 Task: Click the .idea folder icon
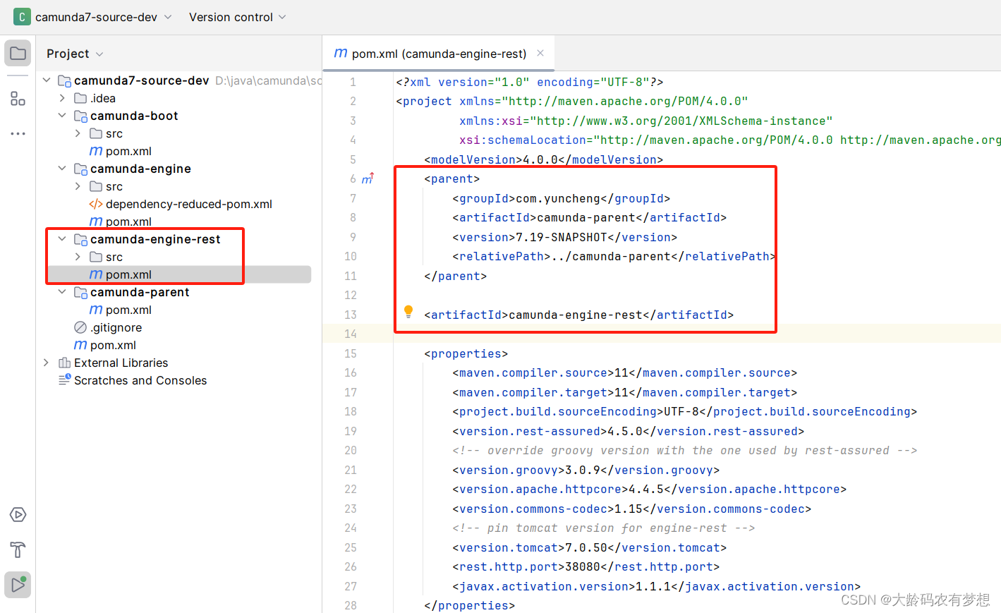(x=80, y=98)
